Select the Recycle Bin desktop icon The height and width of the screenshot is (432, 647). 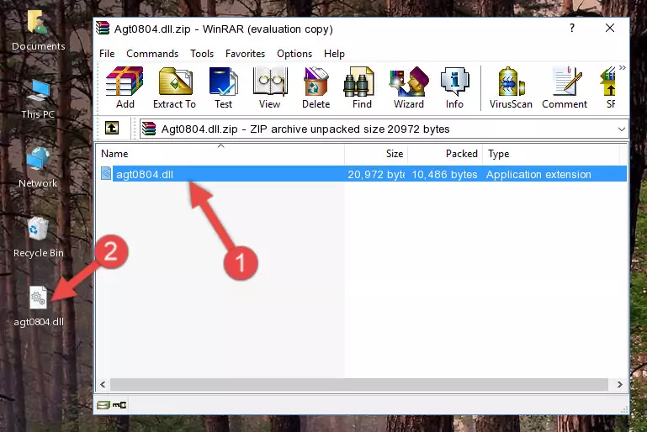39,238
